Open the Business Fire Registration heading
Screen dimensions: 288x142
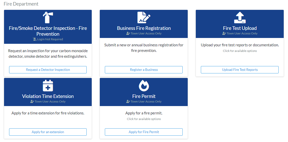pyautogui.click(x=144, y=28)
